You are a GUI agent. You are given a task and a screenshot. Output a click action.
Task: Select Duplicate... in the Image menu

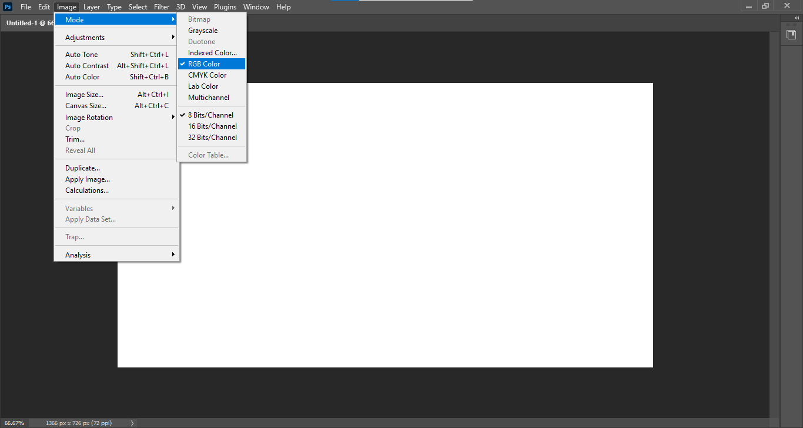tap(82, 168)
